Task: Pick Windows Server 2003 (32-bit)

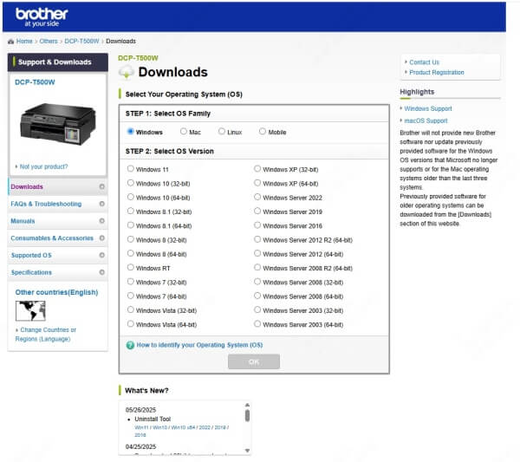Action: pyautogui.click(x=257, y=309)
